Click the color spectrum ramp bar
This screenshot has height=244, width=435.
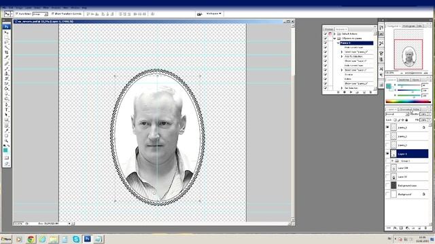tap(408, 102)
